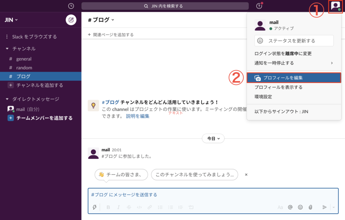Viewport: 345px width, 220px height.
Task: Click the user avatar in top bar
Action: (x=335, y=6)
